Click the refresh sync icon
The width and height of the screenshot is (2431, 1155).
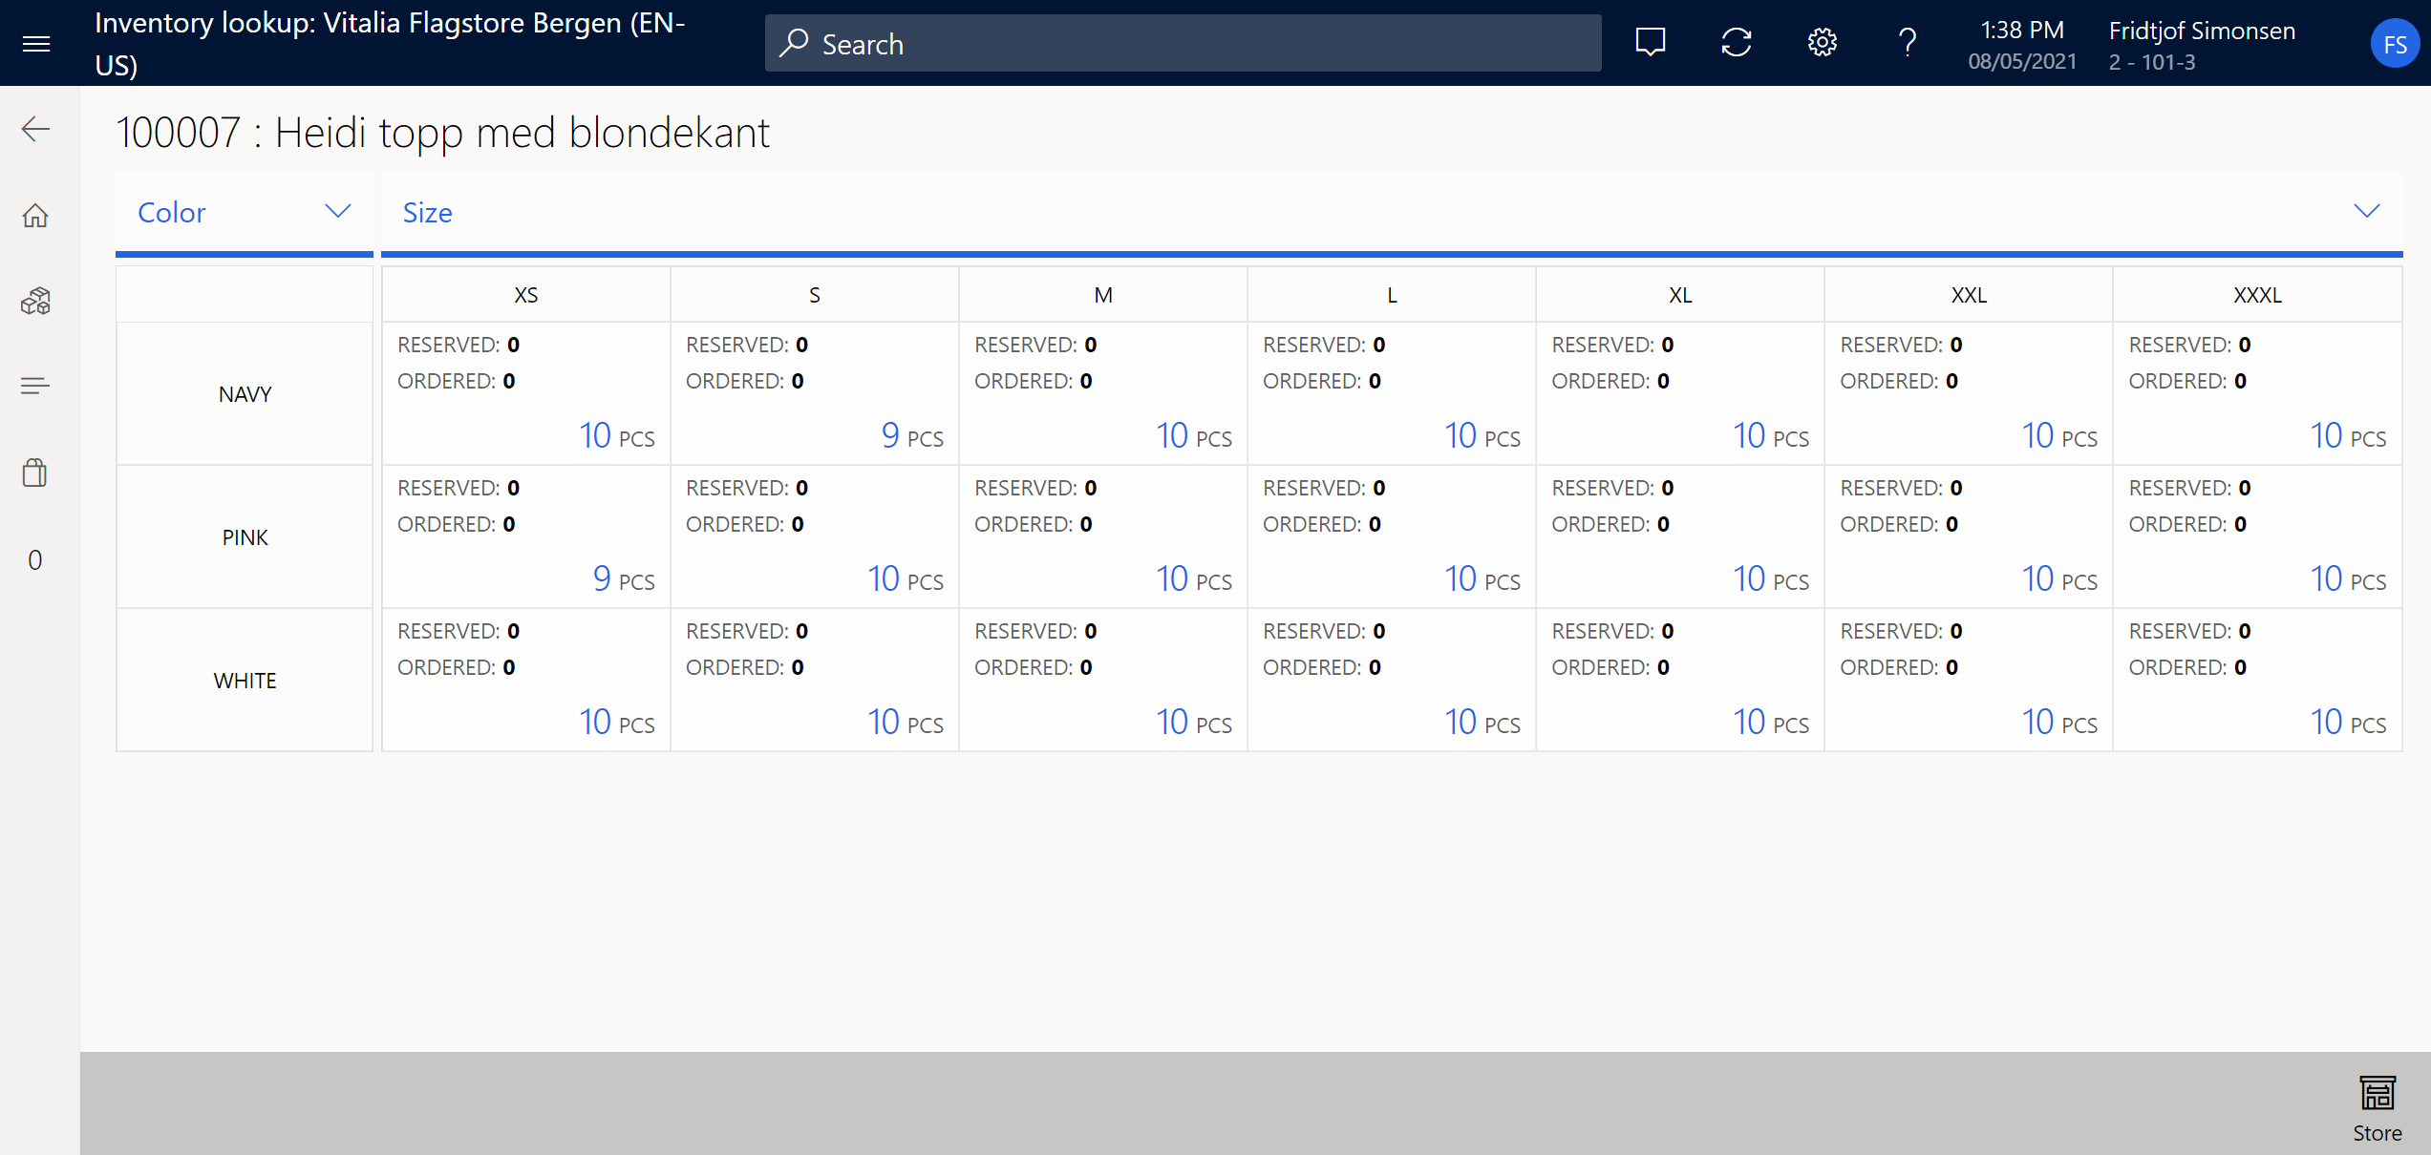tap(1736, 43)
